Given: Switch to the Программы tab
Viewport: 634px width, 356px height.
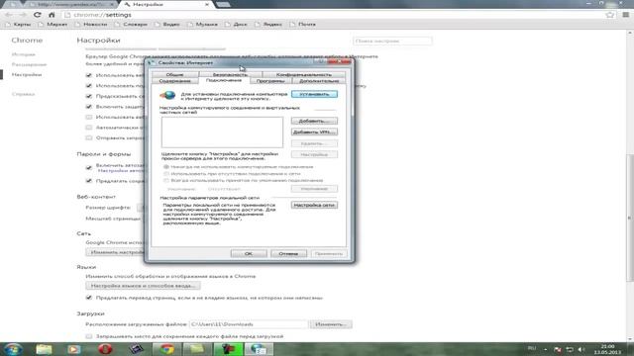Looking at the screenshot, I should pos(270,81).
